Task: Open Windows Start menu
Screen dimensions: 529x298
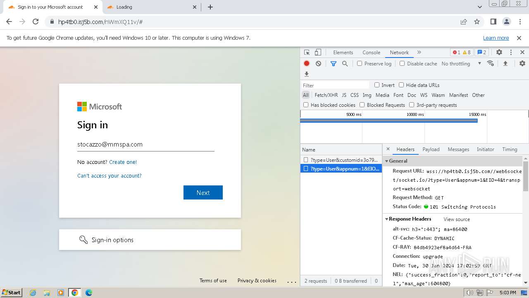Action: 12,293
